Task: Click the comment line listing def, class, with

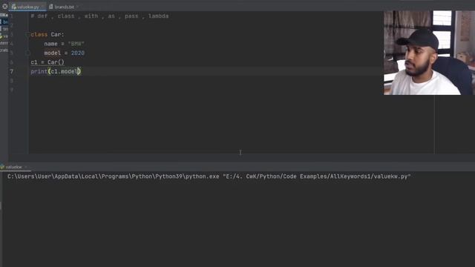Action: click(x=99, y=16)
